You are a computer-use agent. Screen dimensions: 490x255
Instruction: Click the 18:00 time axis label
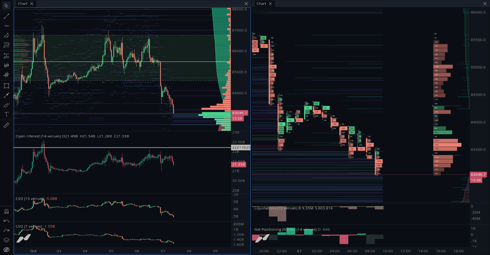coord(459,251)
